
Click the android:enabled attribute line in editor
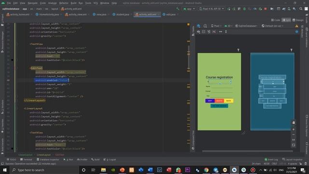point(52,80)
